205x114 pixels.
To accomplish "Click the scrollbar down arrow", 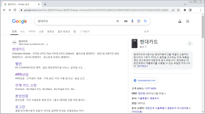I will (203, 112).
